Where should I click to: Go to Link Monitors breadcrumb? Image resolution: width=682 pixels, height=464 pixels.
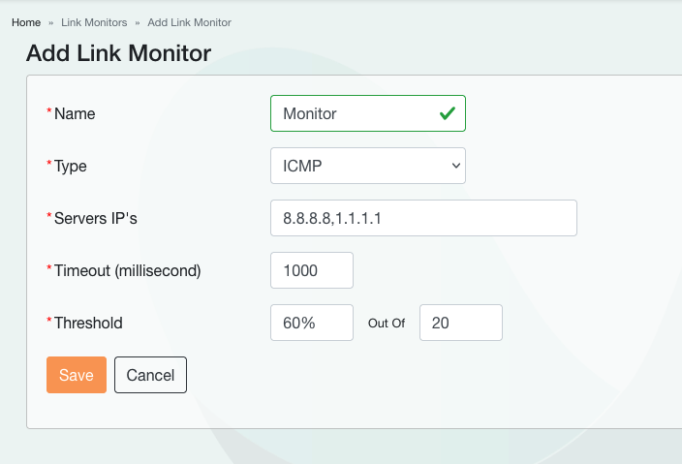click(x=94, y=21)
